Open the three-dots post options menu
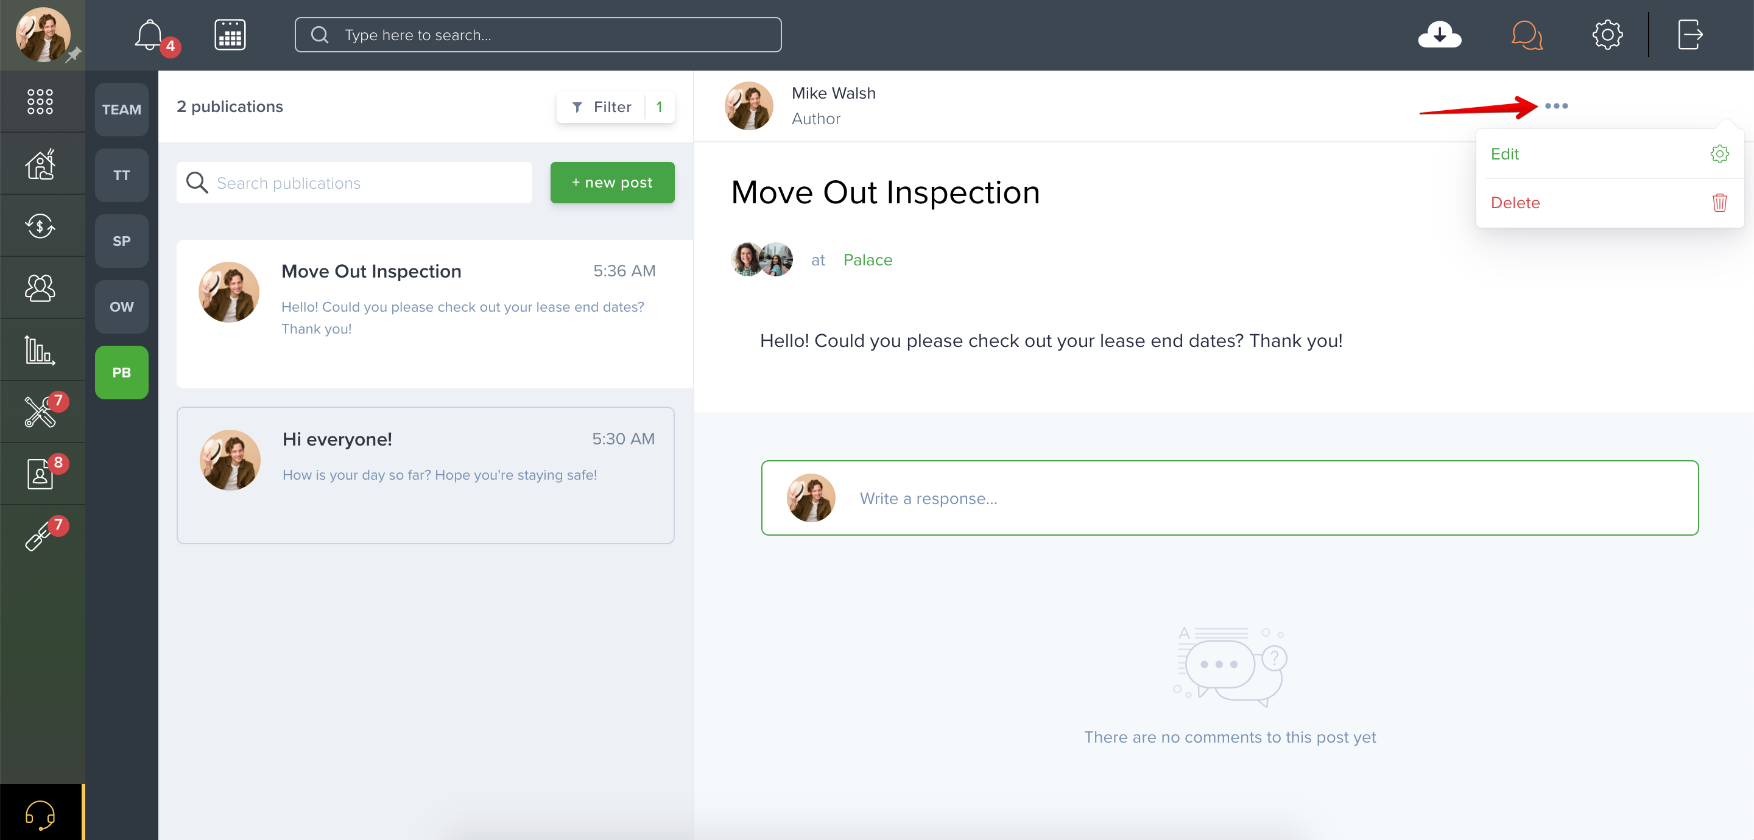Image resolution: width=1754 pixels, height=840 pixels. pyautogui.click(x=1556, y=105)
